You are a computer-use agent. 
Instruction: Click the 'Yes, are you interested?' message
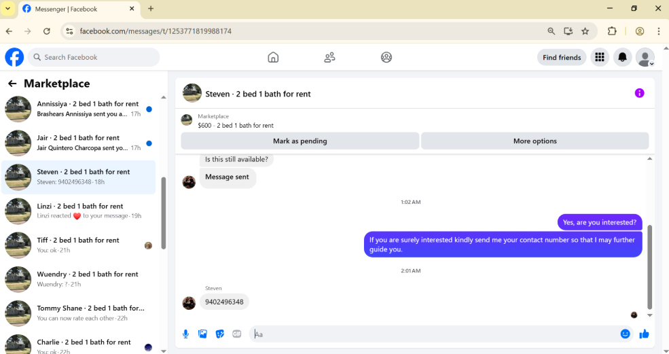click(x=600, y=222)
